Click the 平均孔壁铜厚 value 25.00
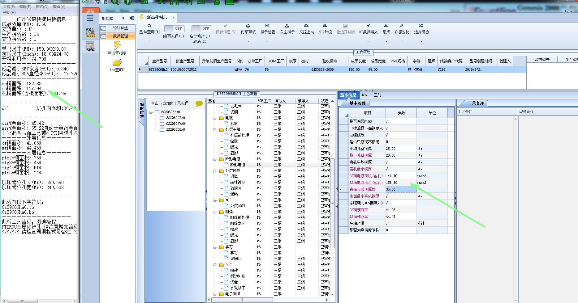The width and height of the screenshot is (578, 303). coord(401,149)
